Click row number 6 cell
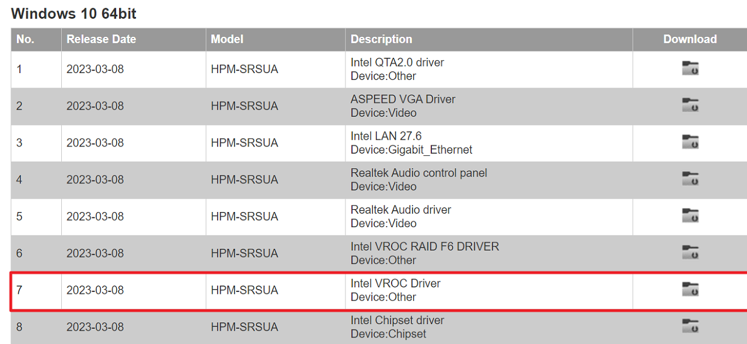 pyautogui.click(x=20, y=253)
